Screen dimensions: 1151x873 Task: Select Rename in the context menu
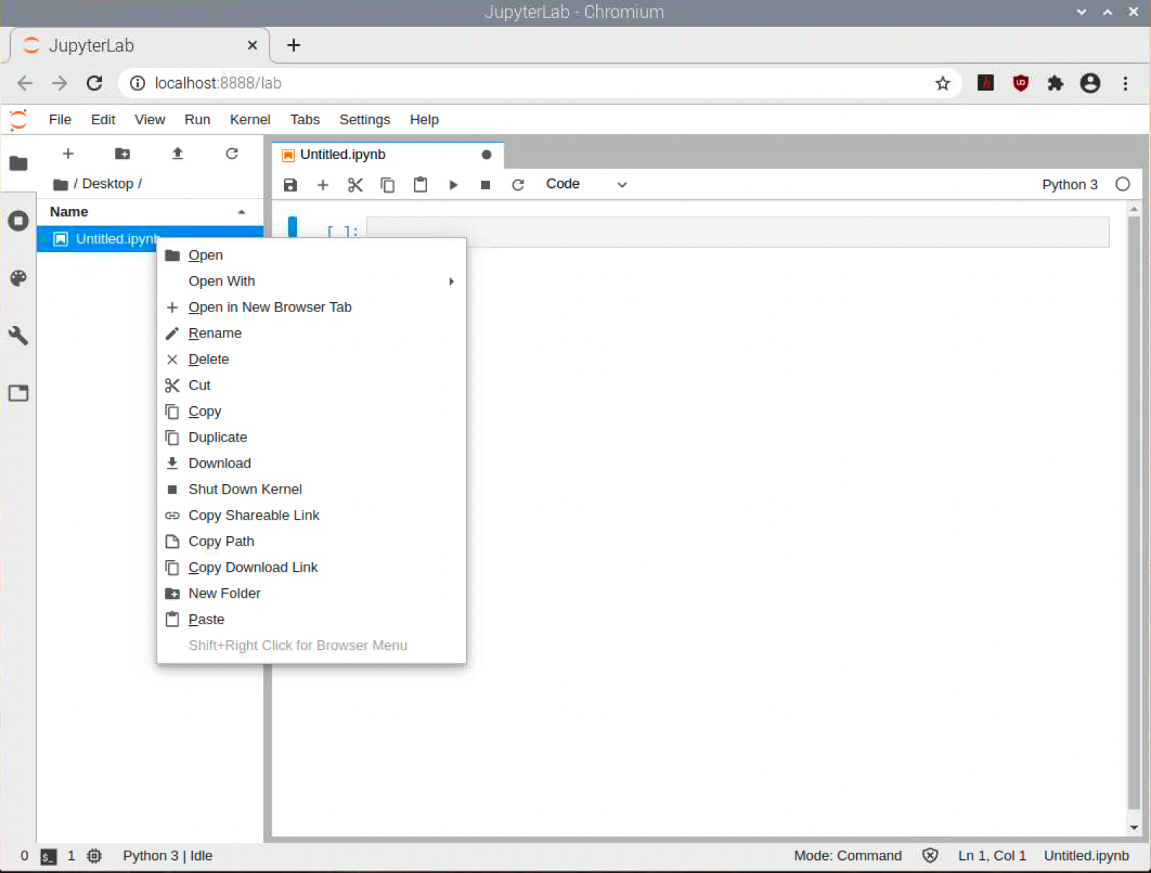pyautogui.click(x=311, y=333)
